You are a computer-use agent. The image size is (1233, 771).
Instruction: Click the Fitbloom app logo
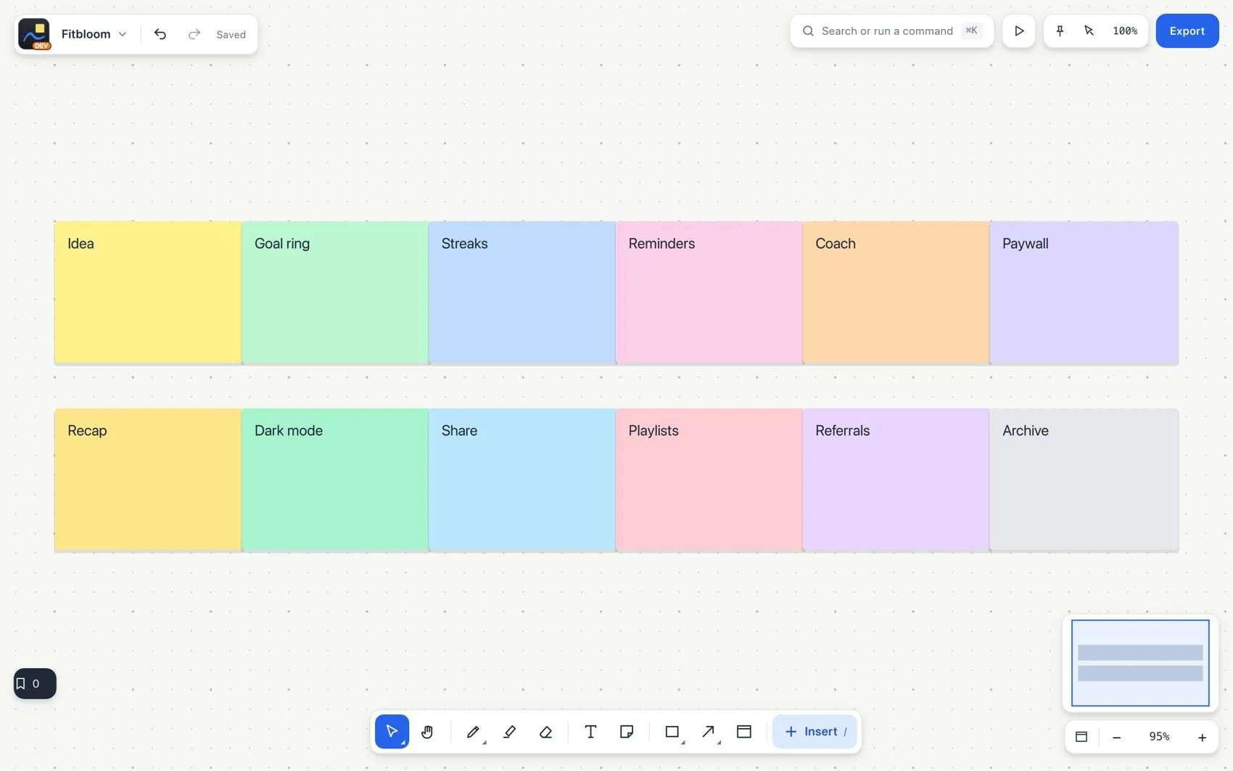click(x=34, y=34)
